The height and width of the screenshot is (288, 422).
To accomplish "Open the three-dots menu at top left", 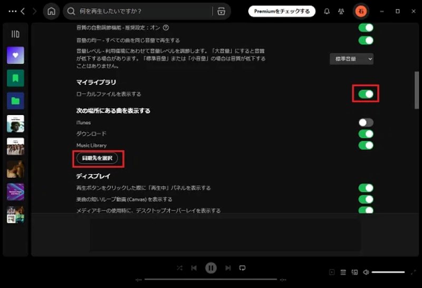I will click(12, 11).
